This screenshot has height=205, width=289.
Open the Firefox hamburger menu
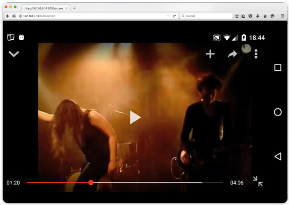[x=282, y=16]
